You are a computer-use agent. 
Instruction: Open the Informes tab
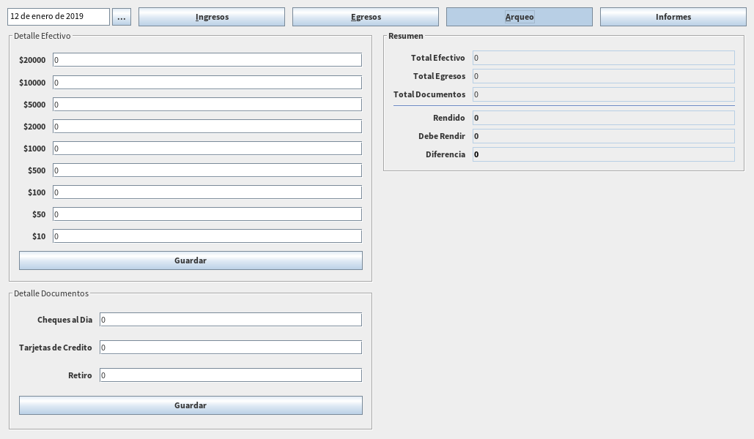tap(673, 17)
